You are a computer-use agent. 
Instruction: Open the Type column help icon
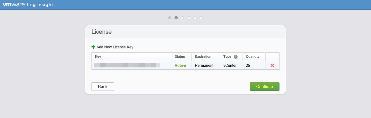coord(235,57)
